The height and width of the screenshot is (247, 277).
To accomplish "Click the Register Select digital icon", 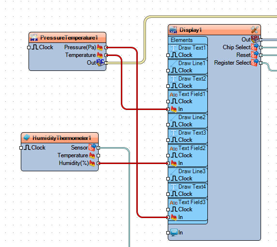I will [255, 63].
